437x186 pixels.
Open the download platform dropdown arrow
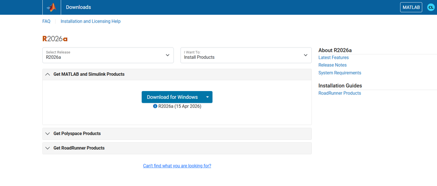[x=207, y=97]
